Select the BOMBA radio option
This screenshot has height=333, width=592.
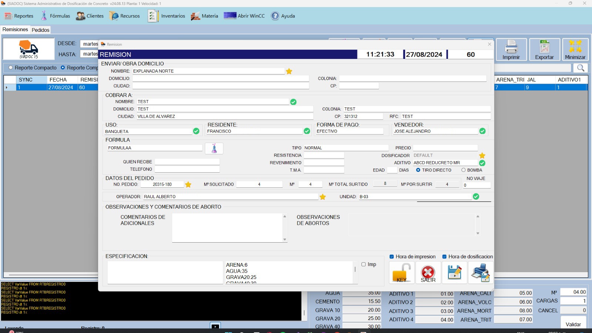click(x=463, y=170)
